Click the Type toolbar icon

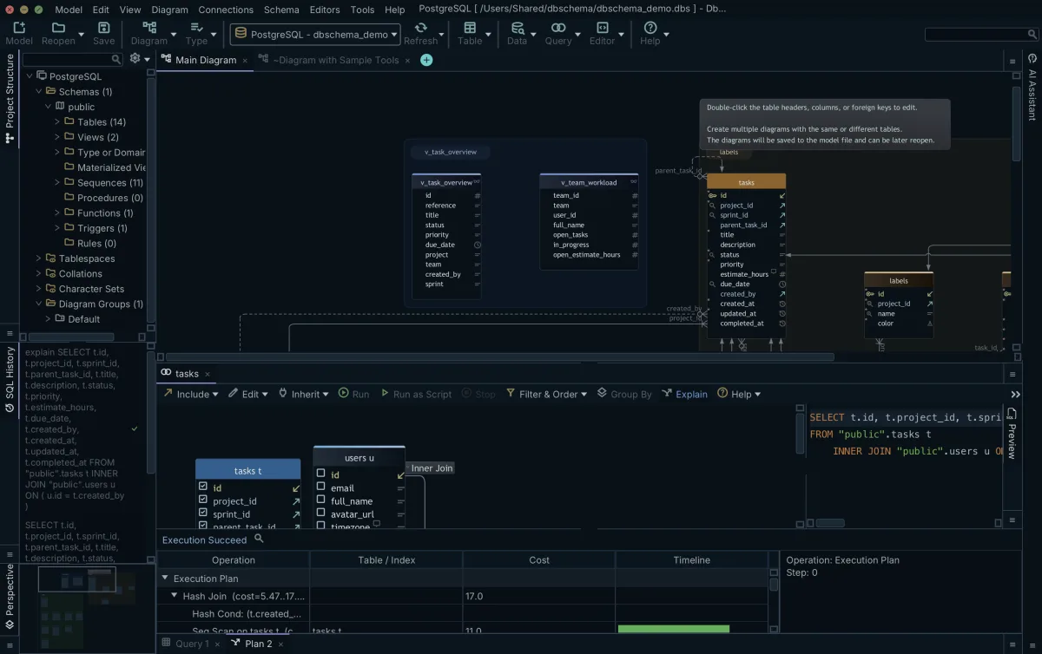[196, 28]
